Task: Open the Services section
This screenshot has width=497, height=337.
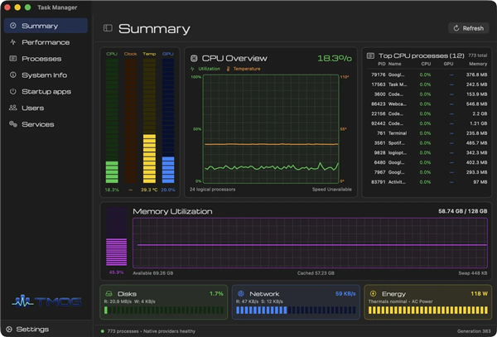Action: [x=46, y=124]
